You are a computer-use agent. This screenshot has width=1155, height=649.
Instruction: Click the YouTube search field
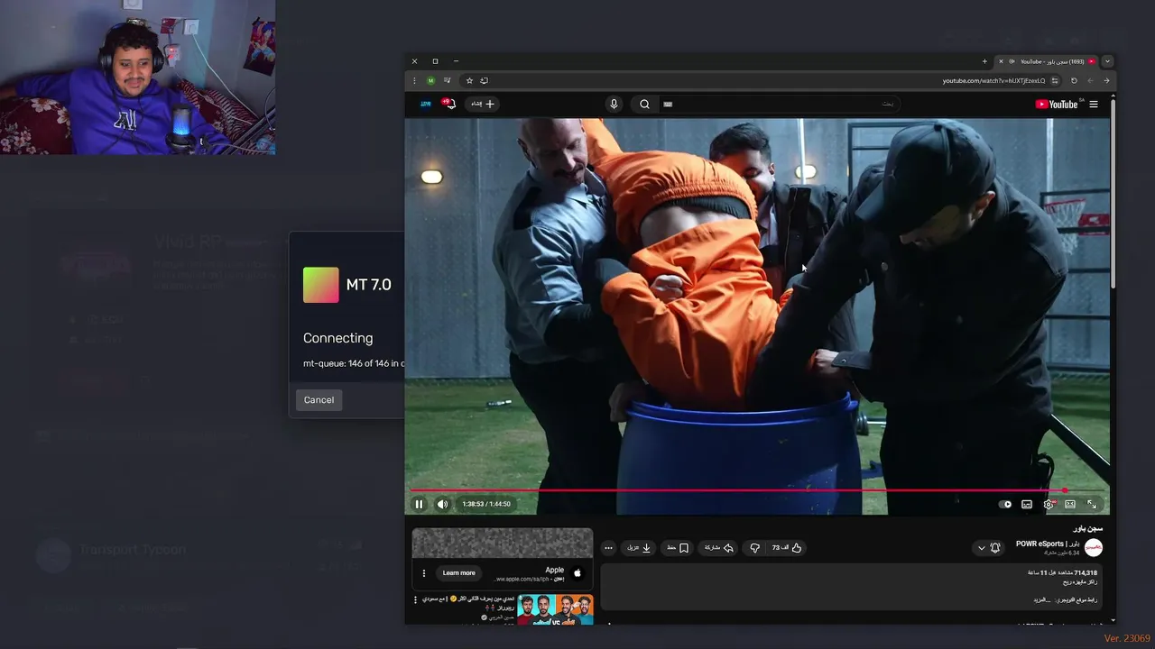pos(778,104)
